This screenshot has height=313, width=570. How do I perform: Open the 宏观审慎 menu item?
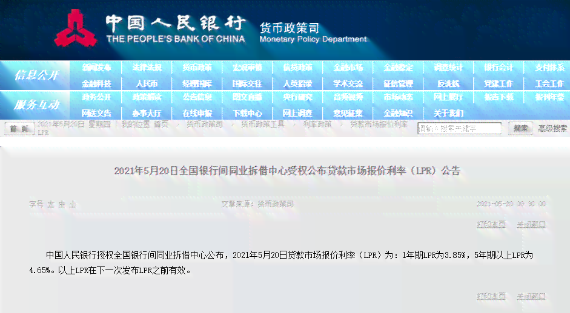pyautogui.click(x=247, y=68)
